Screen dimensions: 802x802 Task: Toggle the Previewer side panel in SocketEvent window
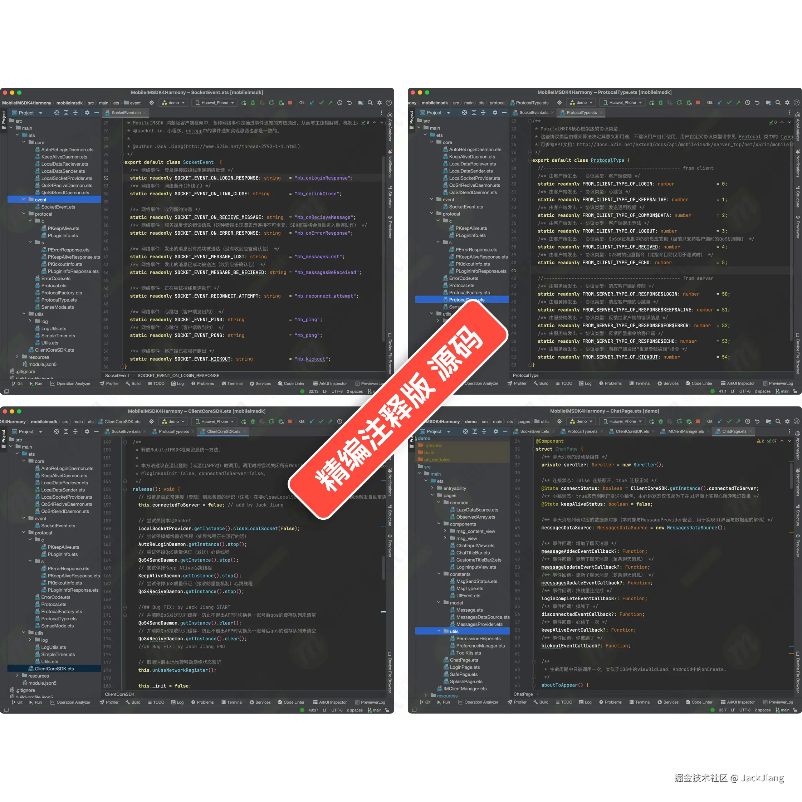390,227
